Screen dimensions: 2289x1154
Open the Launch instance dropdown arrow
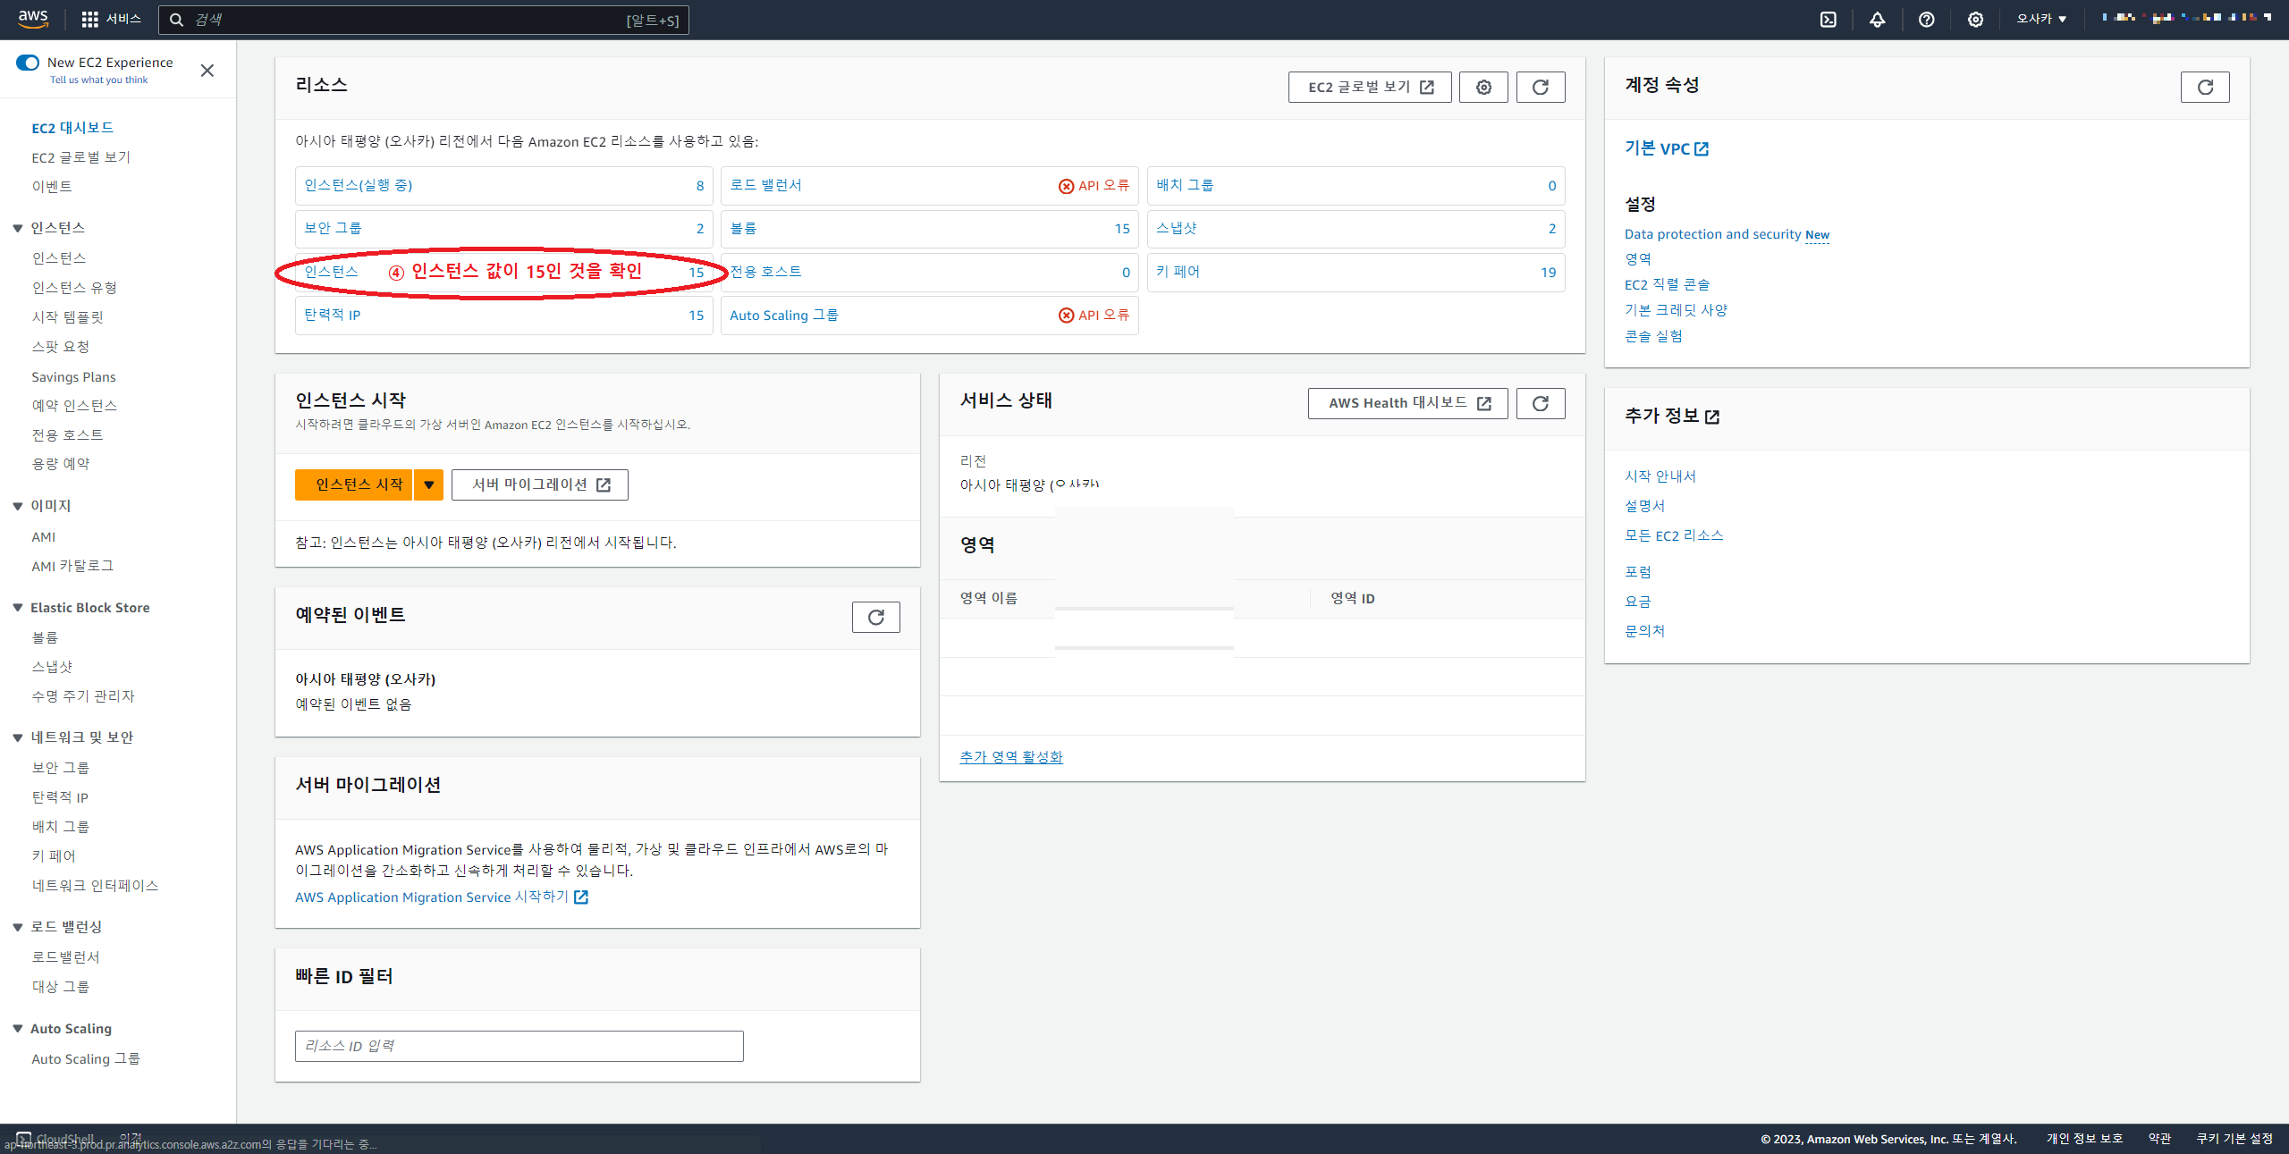coord(429,484)
